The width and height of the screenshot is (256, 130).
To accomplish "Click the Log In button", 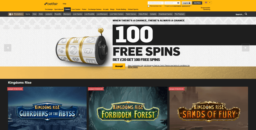I will [186, 3].
